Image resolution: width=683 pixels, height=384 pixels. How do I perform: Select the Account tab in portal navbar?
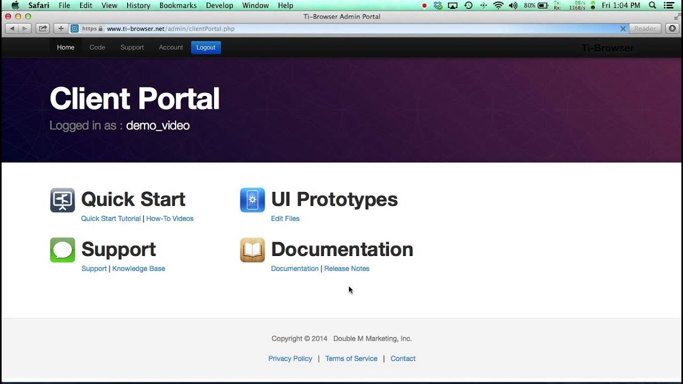171,47
